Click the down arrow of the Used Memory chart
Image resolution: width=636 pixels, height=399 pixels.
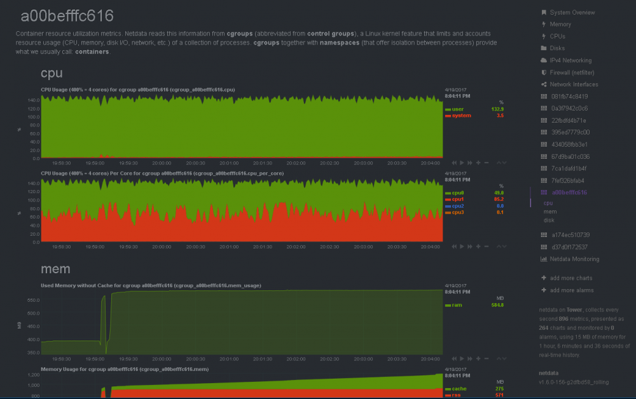[504, 358]
